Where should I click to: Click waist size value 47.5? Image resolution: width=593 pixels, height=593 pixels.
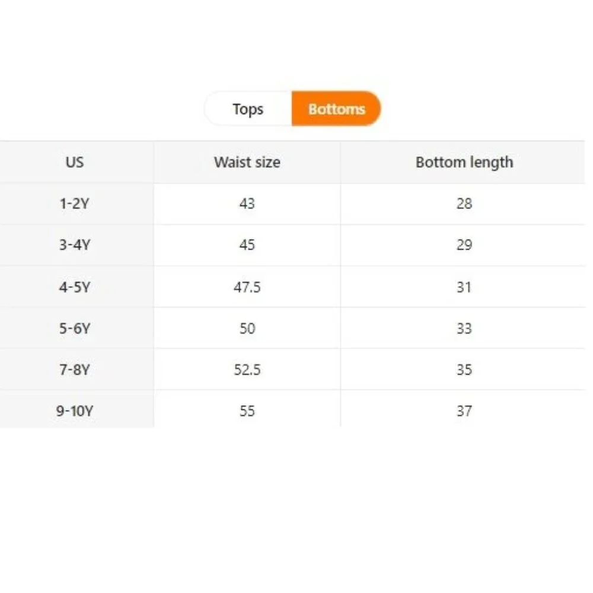[x=247, y=287]
